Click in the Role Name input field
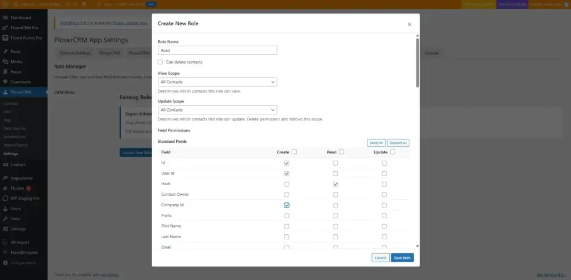This screenshot has height=280, width=571. tap(217, 50)
